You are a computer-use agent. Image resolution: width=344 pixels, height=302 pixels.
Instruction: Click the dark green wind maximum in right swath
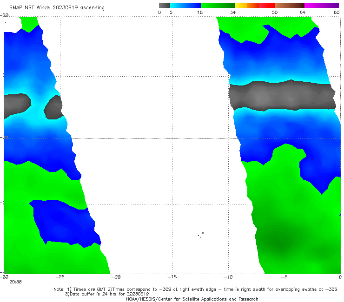[x=282, y=243]
